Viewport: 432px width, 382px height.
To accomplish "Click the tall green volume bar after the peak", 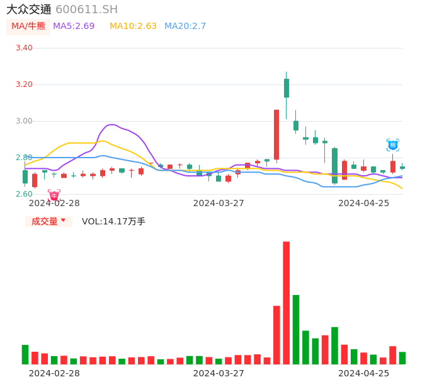I will (296, 330).
